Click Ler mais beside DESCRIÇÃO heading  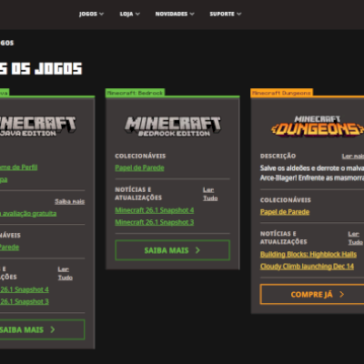(x=353, y=157)
